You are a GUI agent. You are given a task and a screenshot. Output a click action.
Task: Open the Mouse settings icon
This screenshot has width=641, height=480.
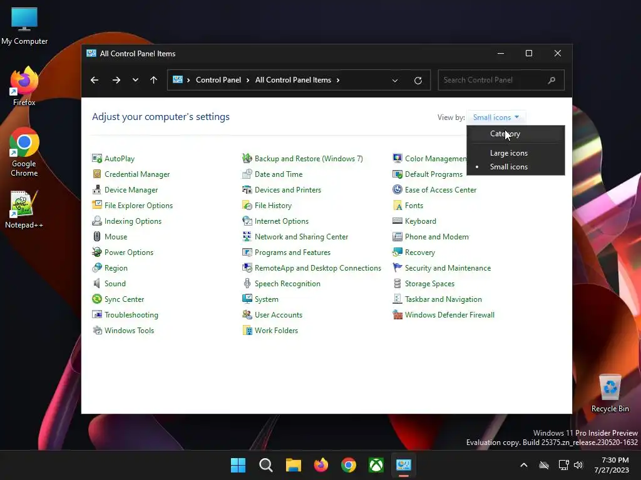click(97, 236)
